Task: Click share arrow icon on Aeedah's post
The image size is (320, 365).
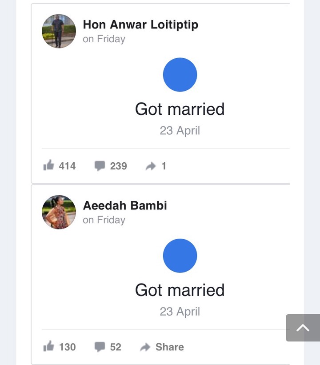Action: tap(145, 347)
